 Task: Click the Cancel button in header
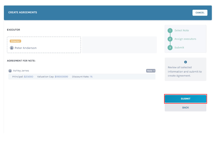click(x=200, y=13)
